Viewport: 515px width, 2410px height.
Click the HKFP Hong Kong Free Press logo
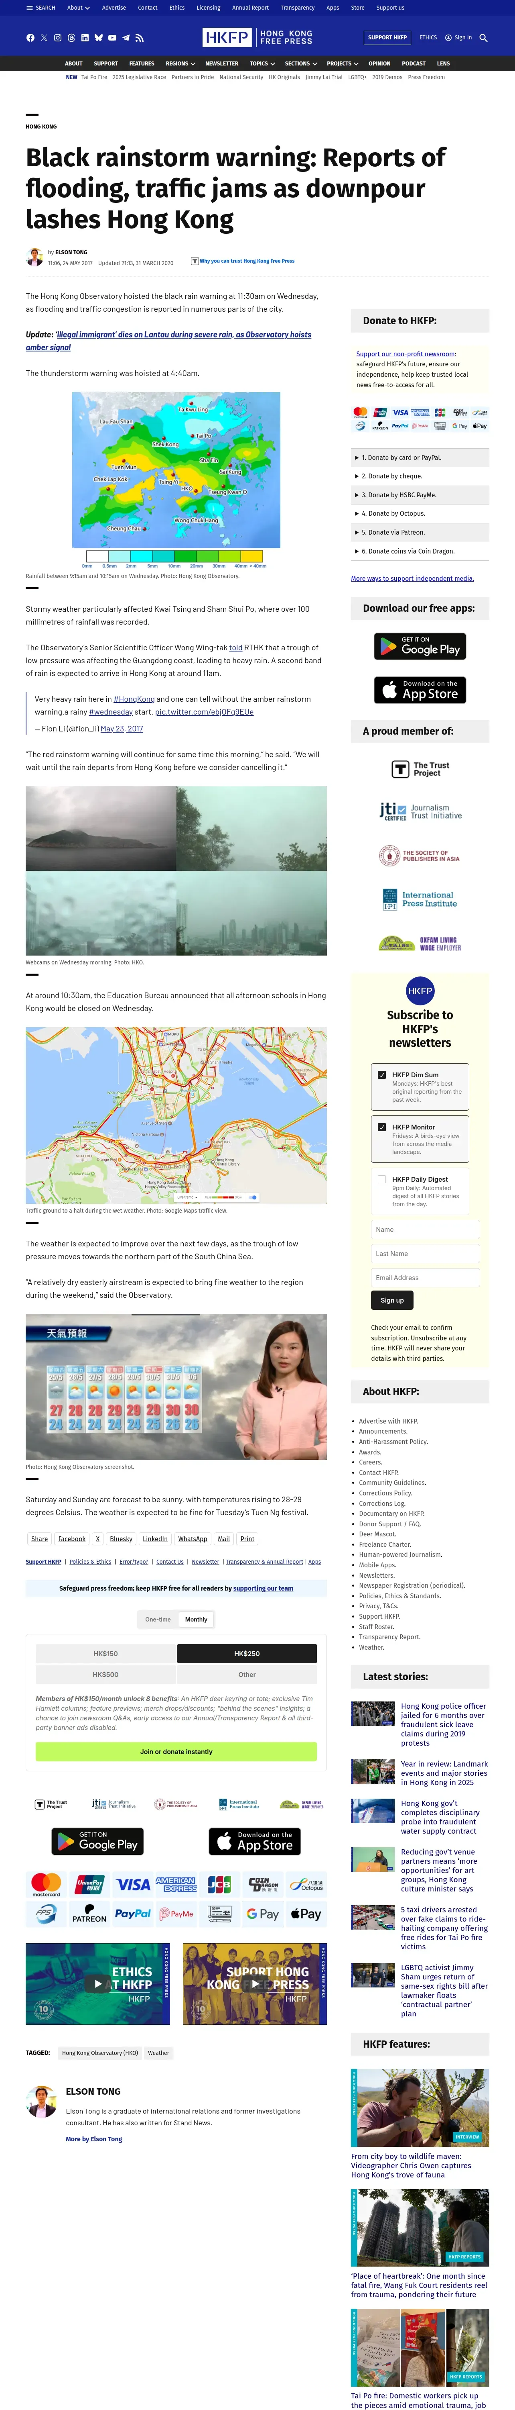(257, 37)
